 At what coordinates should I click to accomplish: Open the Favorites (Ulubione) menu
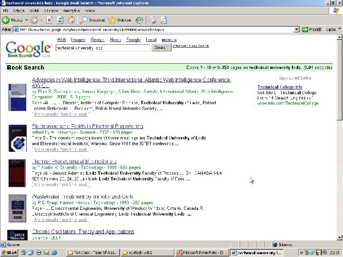51,10
